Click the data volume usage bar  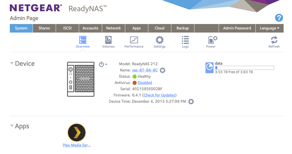click(245, 68)
